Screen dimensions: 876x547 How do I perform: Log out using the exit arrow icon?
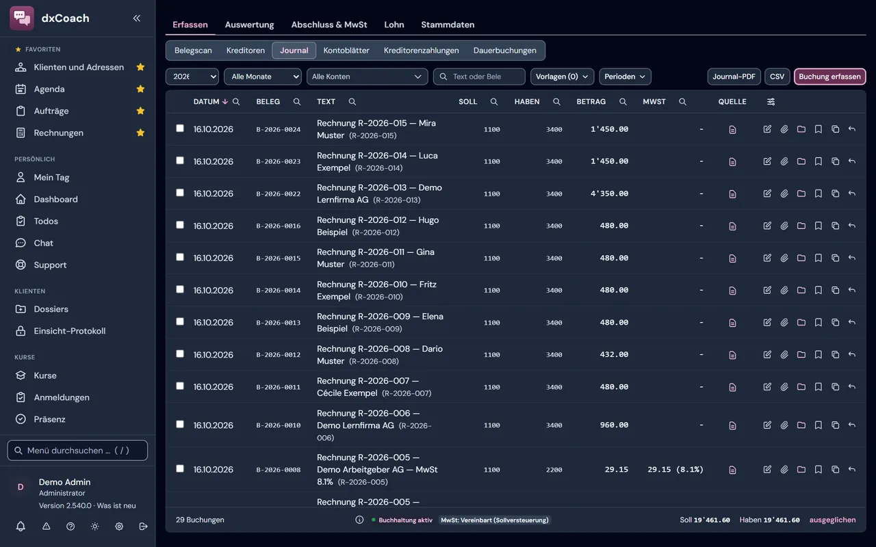[x=143, y=526]
